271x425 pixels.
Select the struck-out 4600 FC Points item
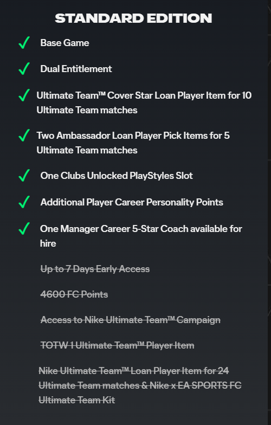tap(74, 294)
